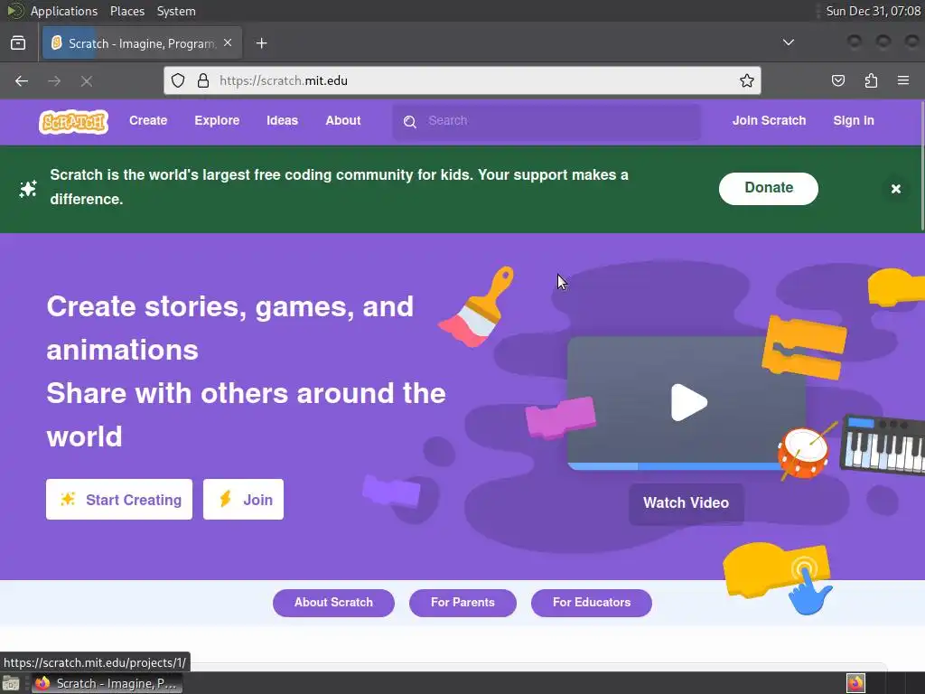This screenshot has width=925, height=694.
Task: Select the Scratch - Imagine, Program tab
Action: coord(142,43)
